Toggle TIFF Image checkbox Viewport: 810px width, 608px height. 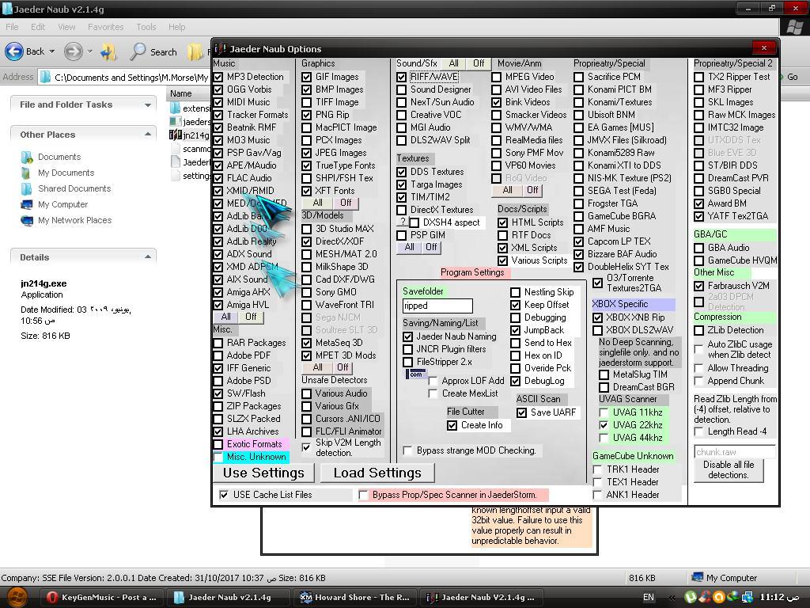(307, 102)
